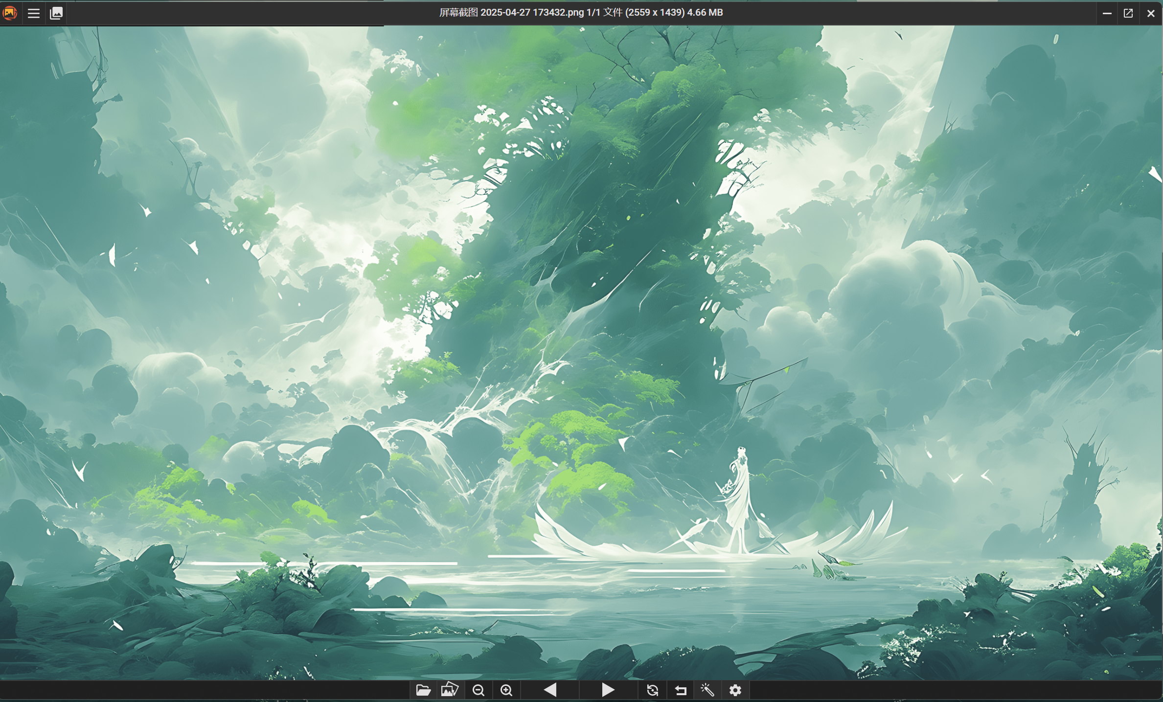The height and width of the screenshot is (702, 1163).
Task: Toggle fullscreen with the maximize button
Action: 1128,13
